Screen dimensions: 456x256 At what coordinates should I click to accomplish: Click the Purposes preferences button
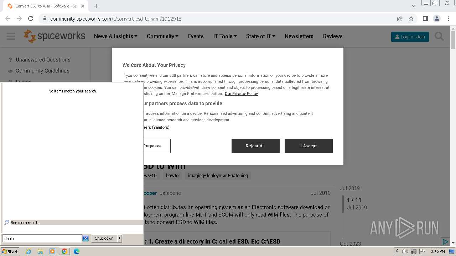157,146
